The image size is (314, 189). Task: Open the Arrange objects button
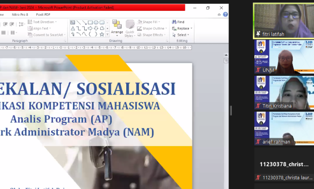tap(117, 28)
